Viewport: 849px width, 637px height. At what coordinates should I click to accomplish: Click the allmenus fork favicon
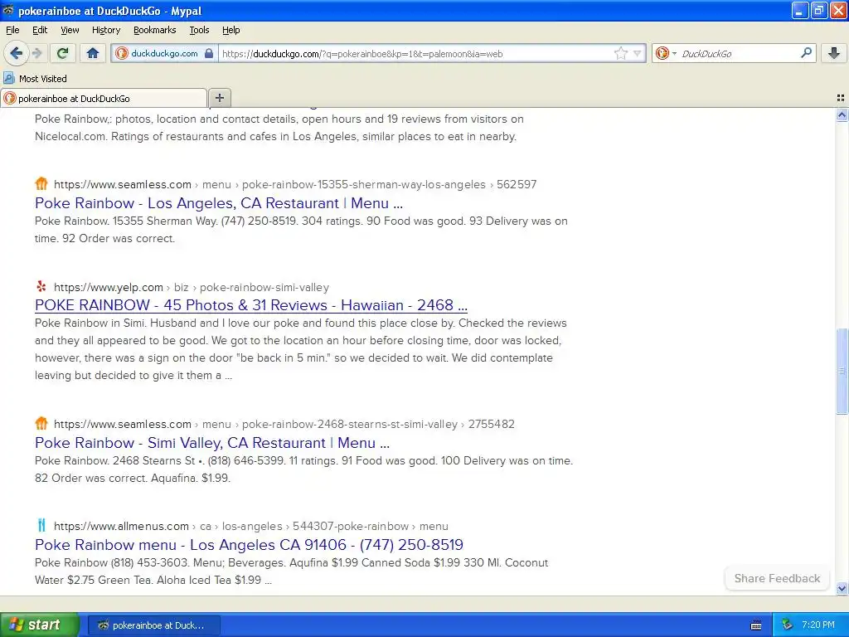[41, 525]
